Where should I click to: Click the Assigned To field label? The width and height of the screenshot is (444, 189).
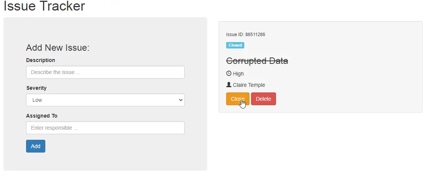tap(42, 116)
